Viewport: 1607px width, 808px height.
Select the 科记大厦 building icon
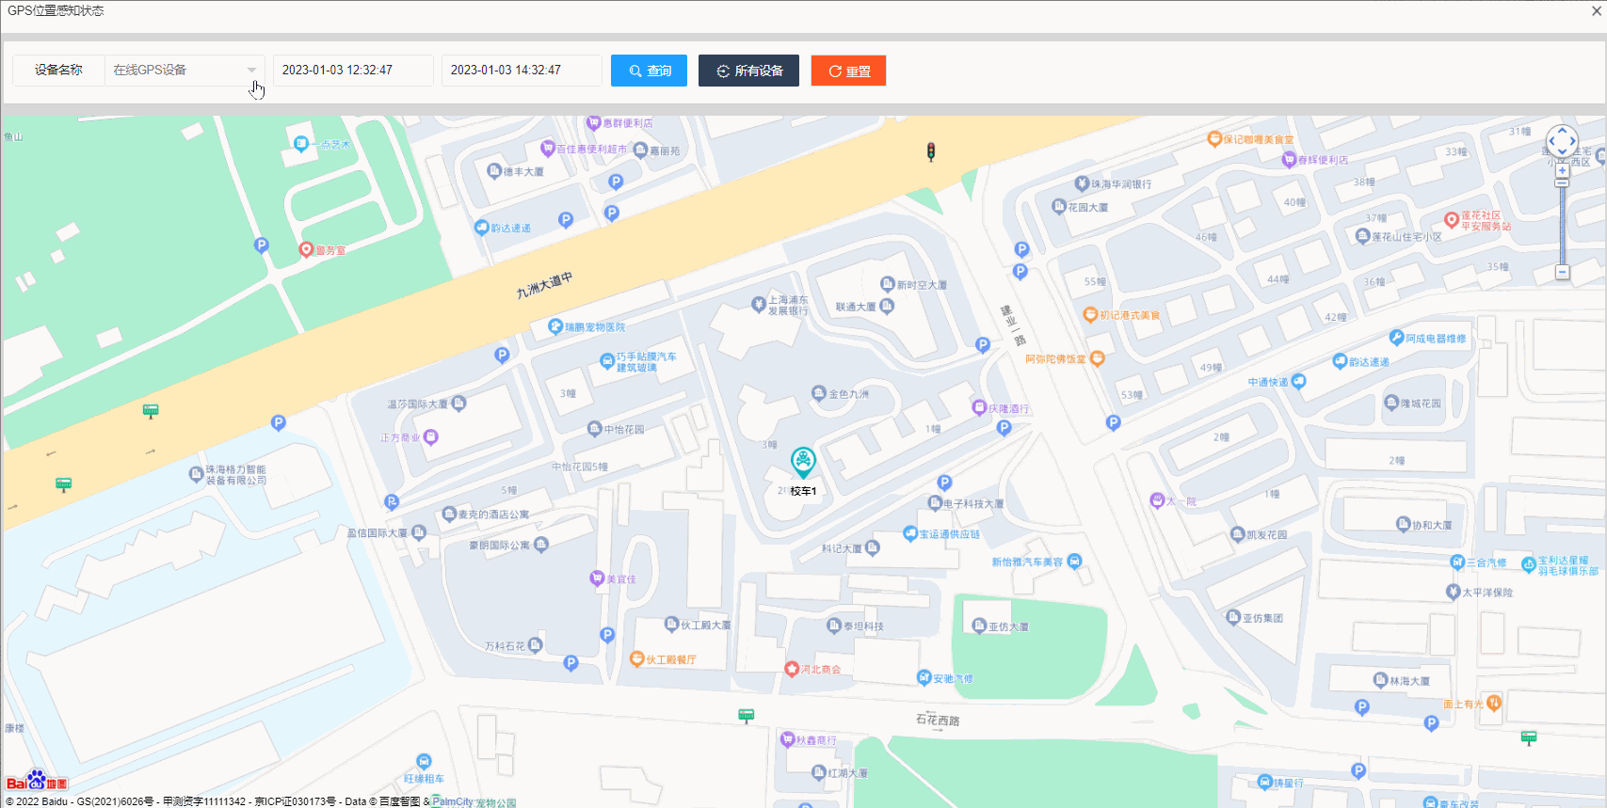point(873,547)
